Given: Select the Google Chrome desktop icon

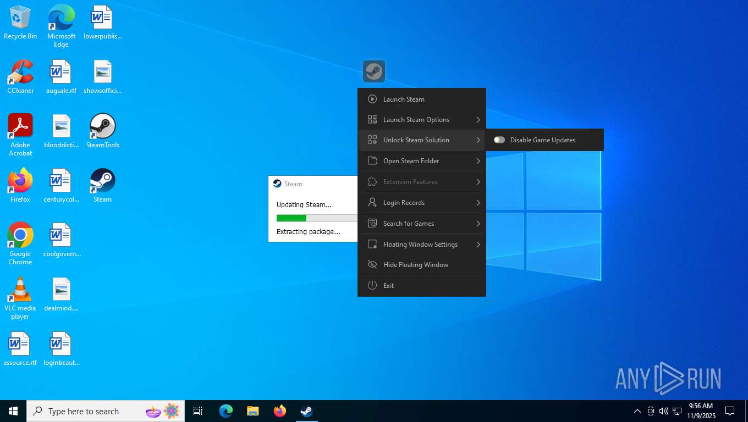Looking at the screenshot, I should click(20, 243).
